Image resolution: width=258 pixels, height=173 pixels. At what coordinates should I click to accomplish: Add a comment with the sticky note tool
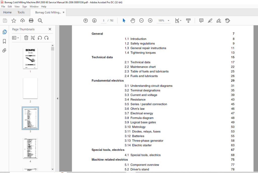(x=201, y=21)
